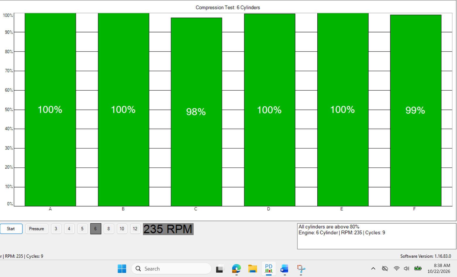Viewport: 457px width, 277px height.
Task: Set engine to 8 cylinders
Action: [109, 229]
